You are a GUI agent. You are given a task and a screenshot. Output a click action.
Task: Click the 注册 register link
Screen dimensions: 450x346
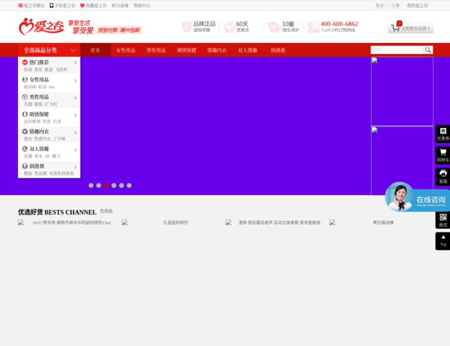click(395, 5)
